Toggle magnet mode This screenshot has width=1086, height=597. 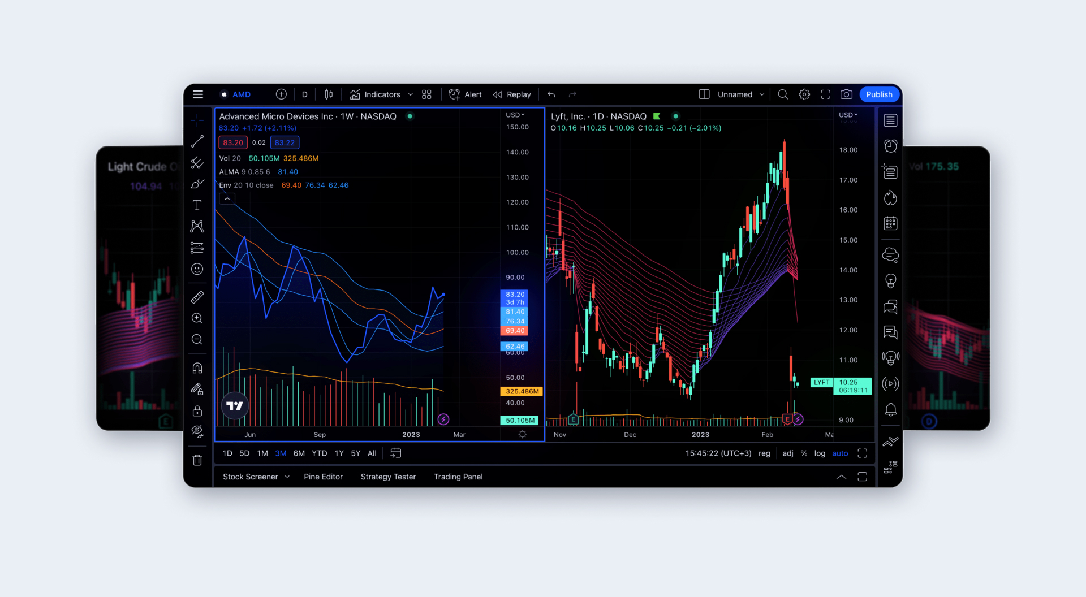click(x=197, y=368)
